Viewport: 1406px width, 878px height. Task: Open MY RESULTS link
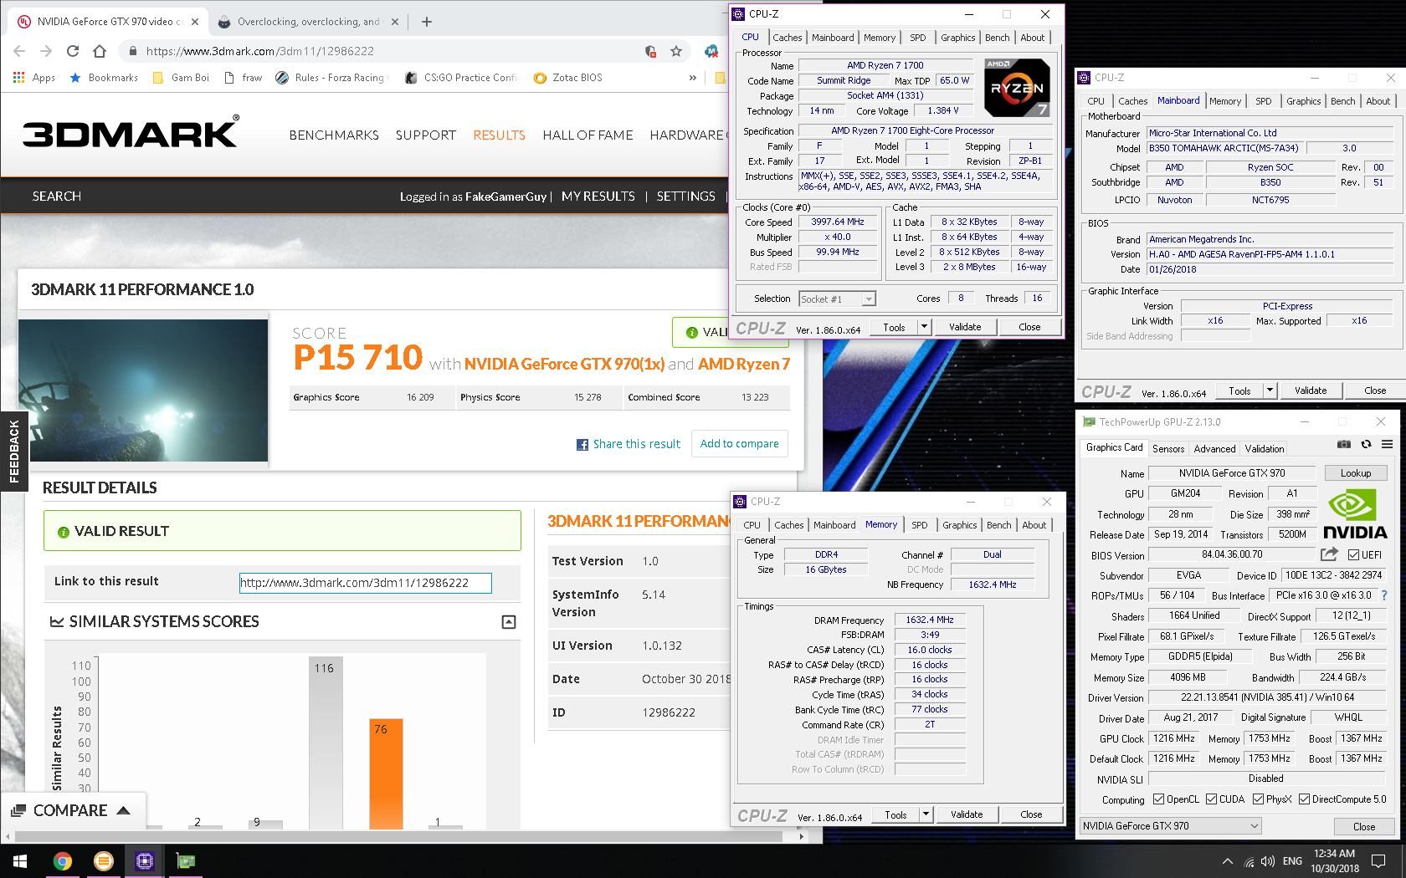tap(598, 197)
